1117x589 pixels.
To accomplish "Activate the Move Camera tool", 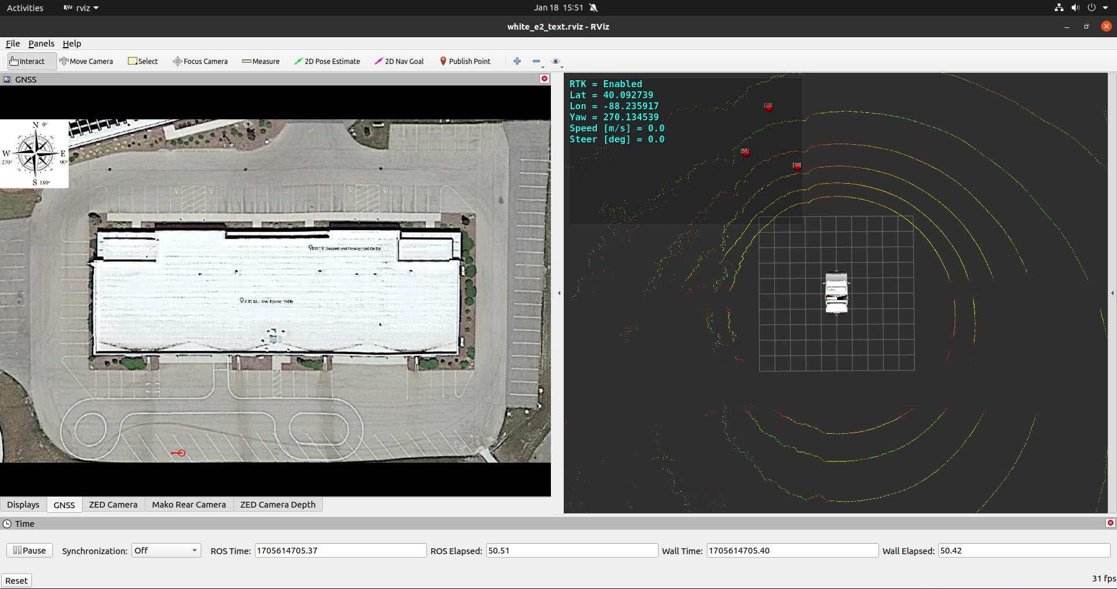I will [x=86, y=61].
